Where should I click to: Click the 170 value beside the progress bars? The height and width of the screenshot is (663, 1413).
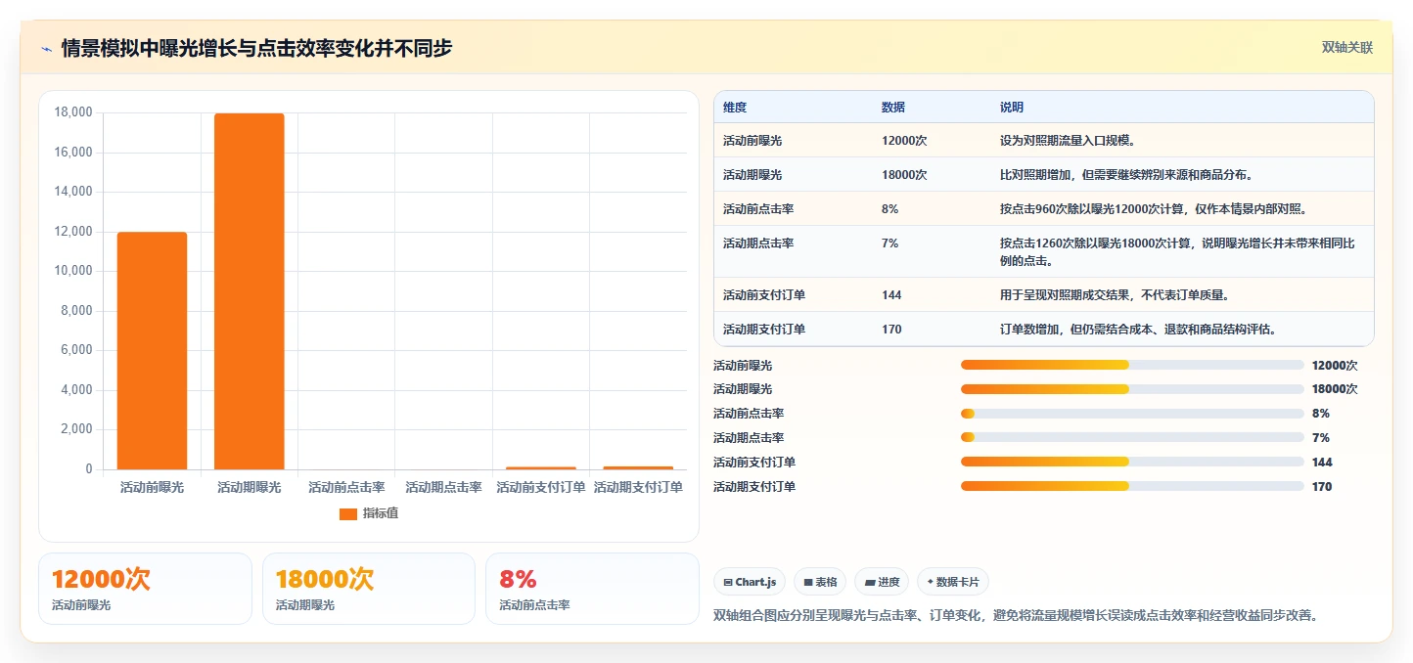point(1322,487)
